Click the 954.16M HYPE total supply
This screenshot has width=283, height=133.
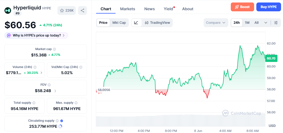click(x=24, y=109)
